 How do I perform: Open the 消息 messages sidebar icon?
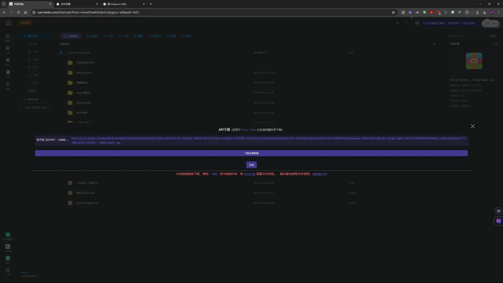click(8, 85)
